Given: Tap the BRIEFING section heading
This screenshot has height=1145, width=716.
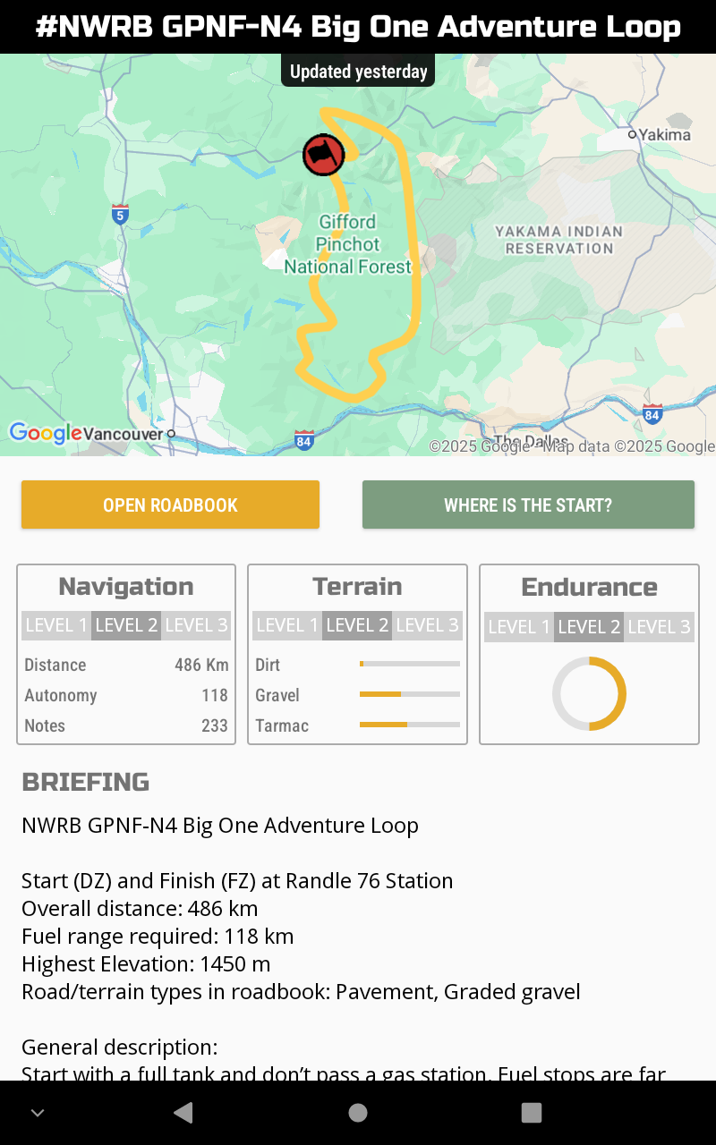Looking at the screenshot, I should click(x=86, y=782).
